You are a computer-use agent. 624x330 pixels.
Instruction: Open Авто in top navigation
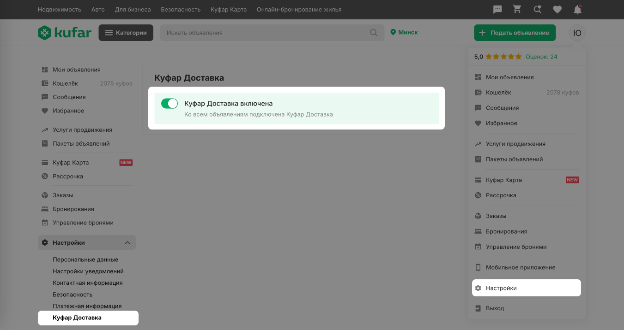click(x=98, y=9)
